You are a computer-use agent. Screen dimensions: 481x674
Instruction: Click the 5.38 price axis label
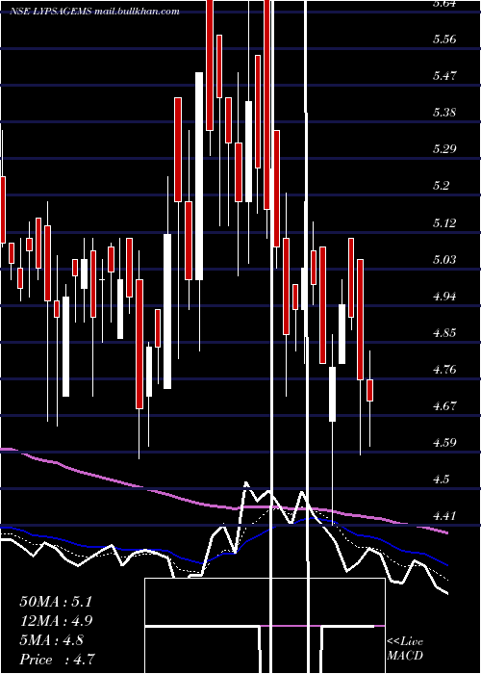[x=444, y=113]
